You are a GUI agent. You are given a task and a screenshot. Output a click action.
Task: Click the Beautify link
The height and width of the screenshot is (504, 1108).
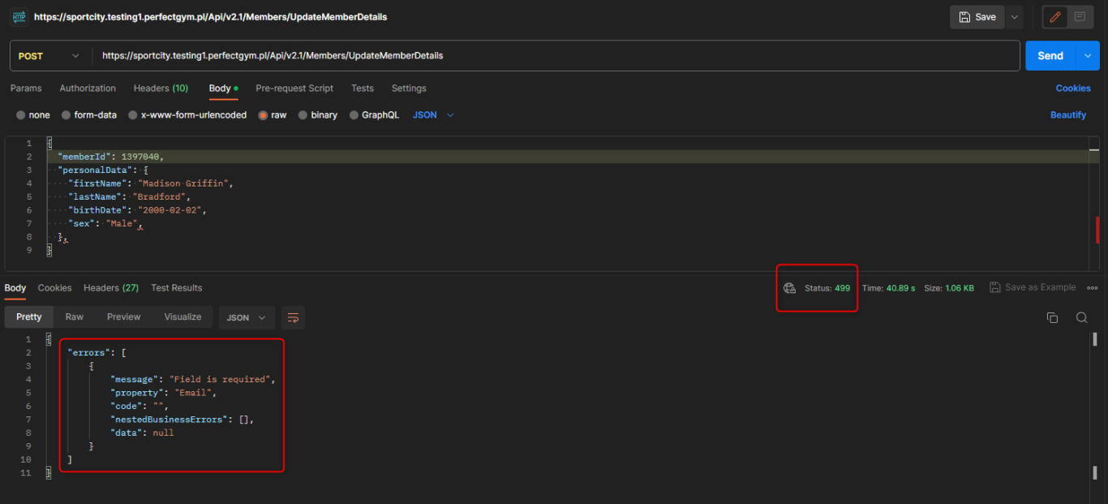(1068, 115)
